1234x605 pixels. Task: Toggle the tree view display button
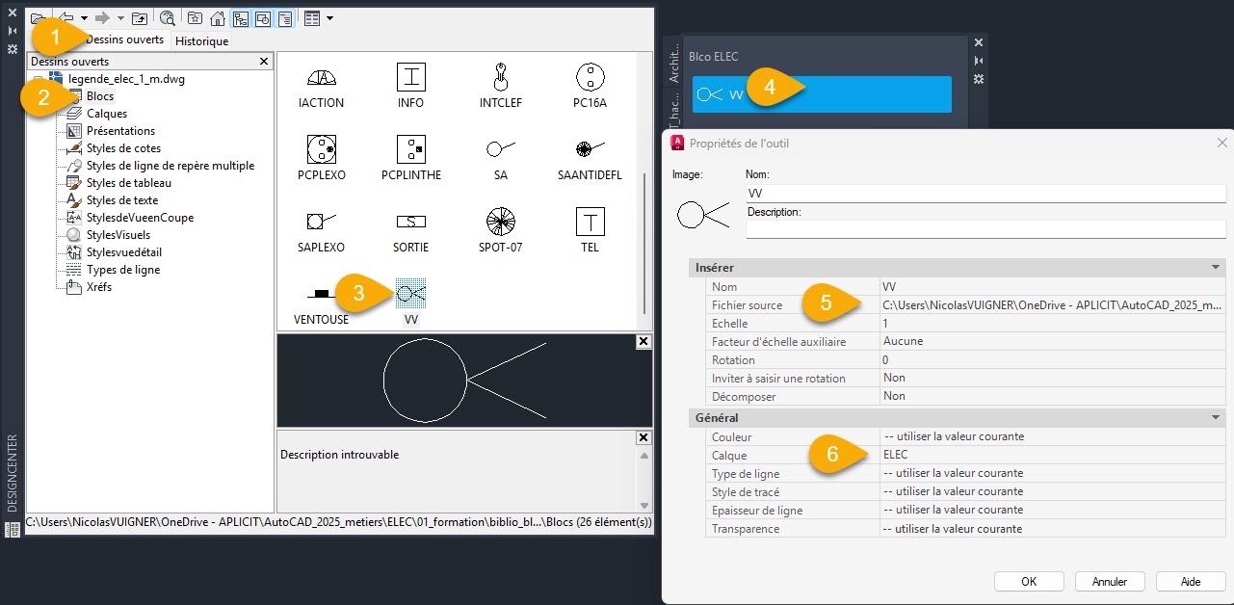tap(240, 17)
